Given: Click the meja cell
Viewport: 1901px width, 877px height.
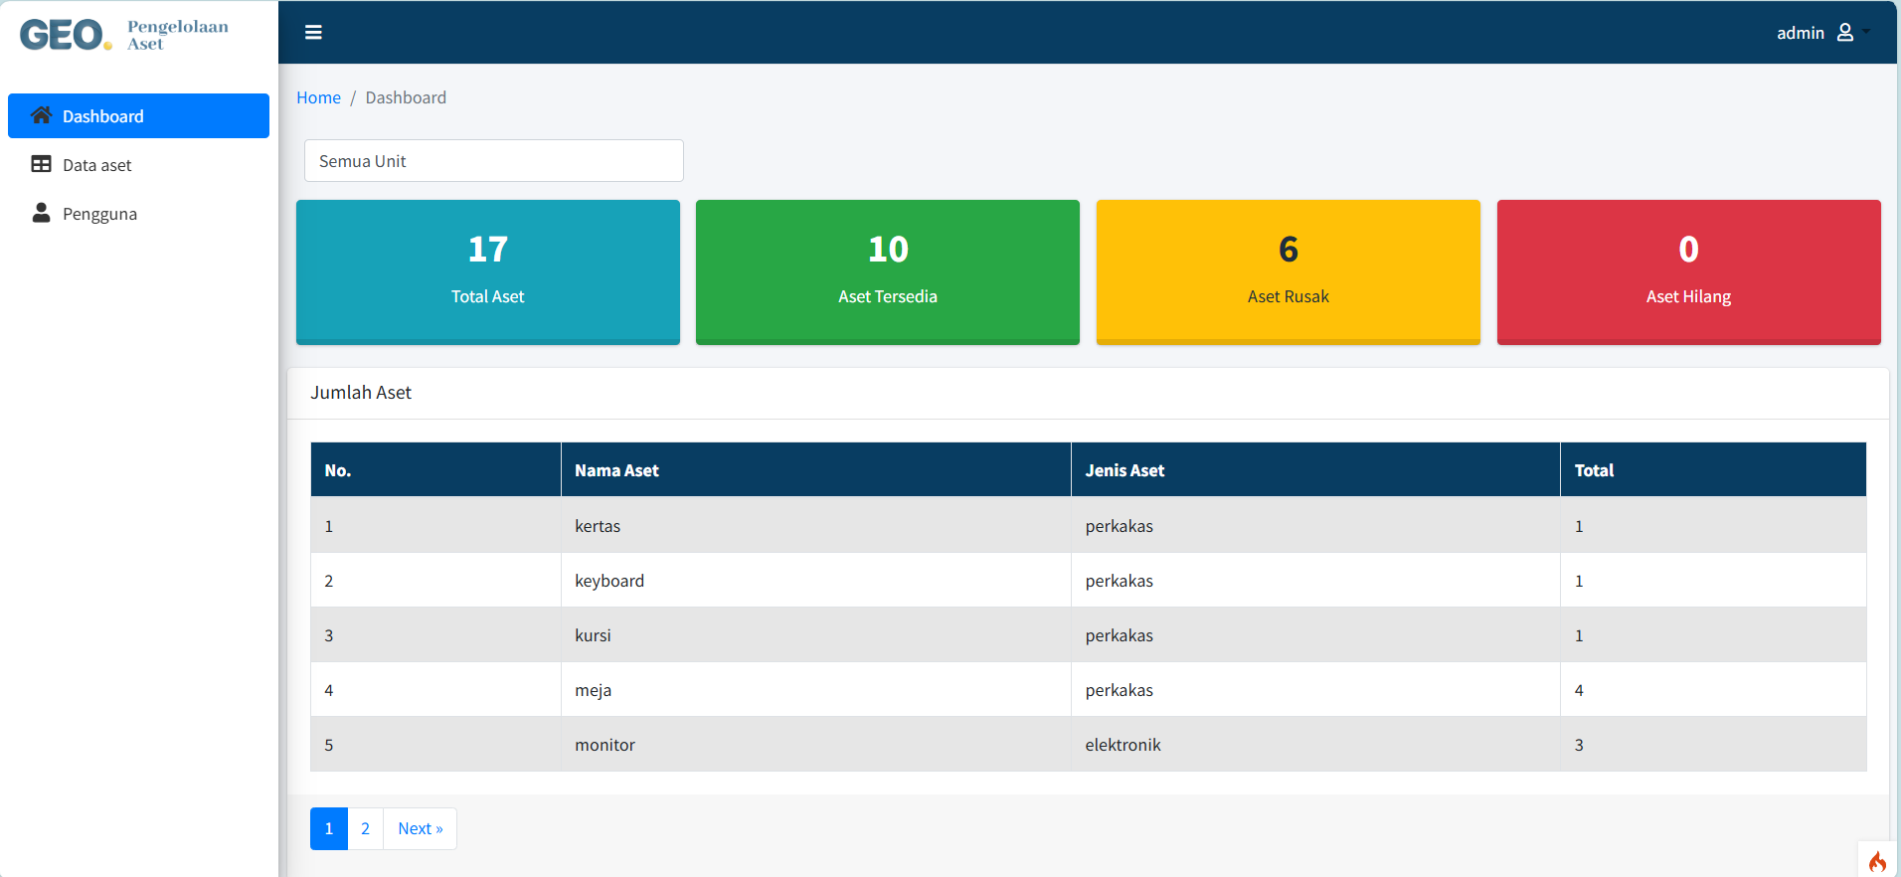Looking at the screenshot, I should point(816,690).
